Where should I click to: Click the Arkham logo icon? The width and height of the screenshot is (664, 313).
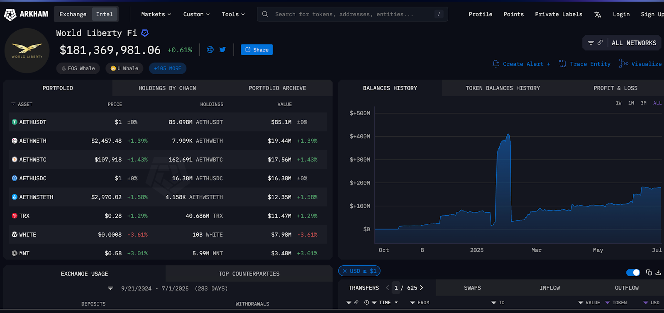pyautogui.click(x=10, y=15)
